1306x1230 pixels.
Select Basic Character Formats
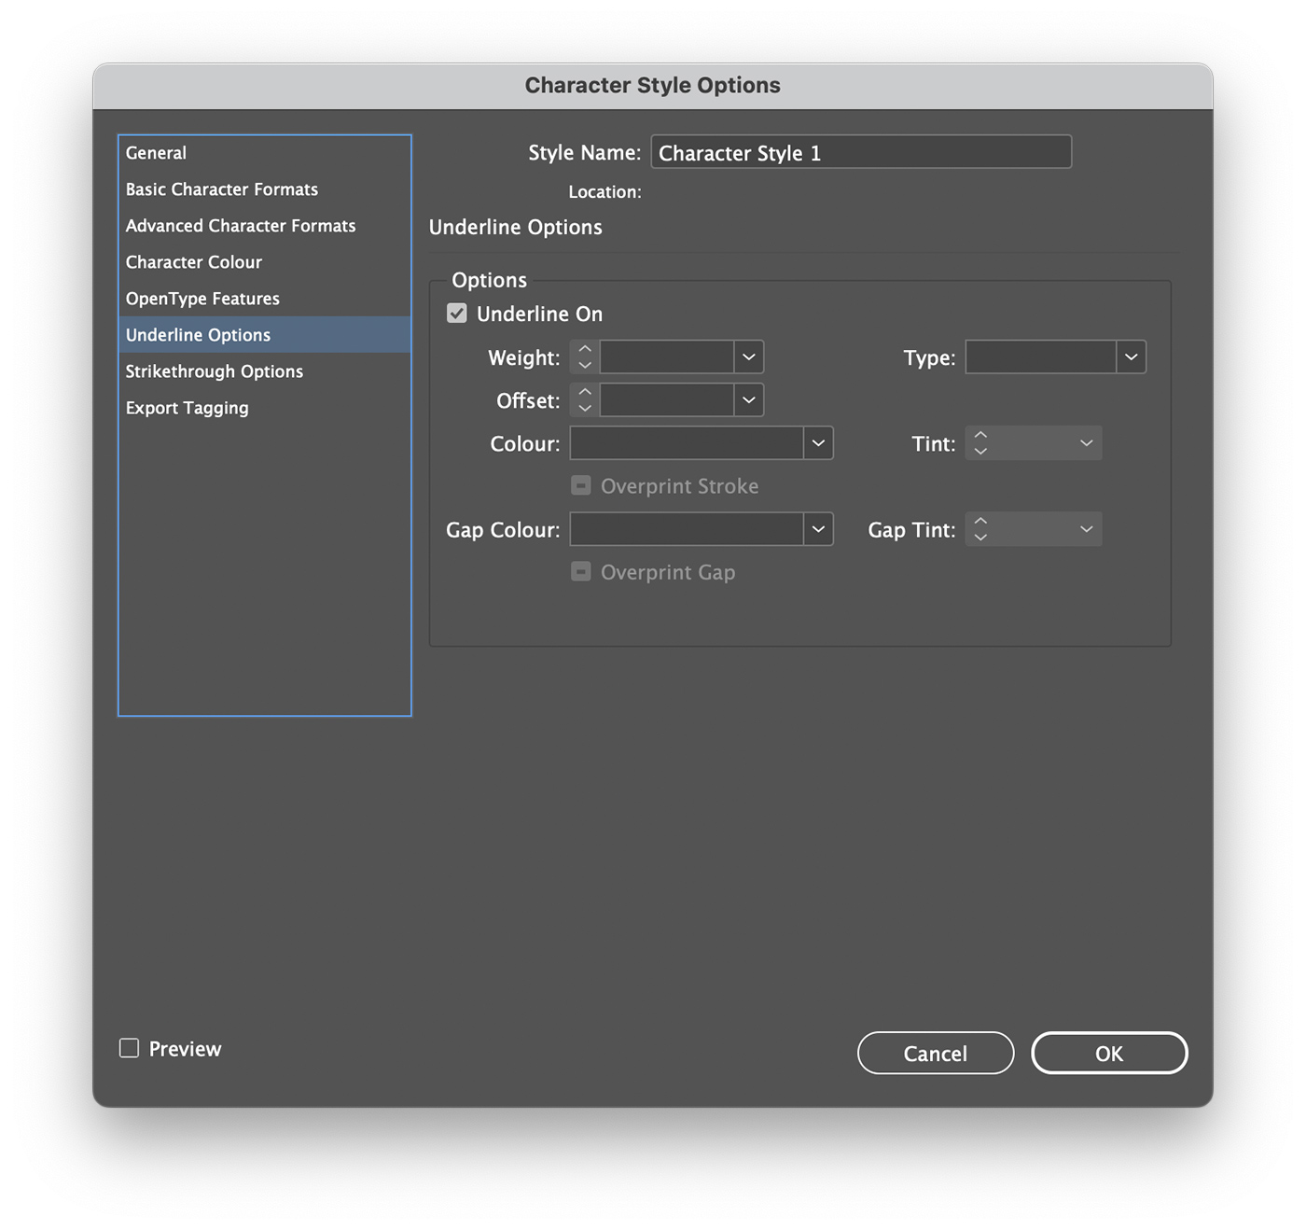[x=265, y=189]
